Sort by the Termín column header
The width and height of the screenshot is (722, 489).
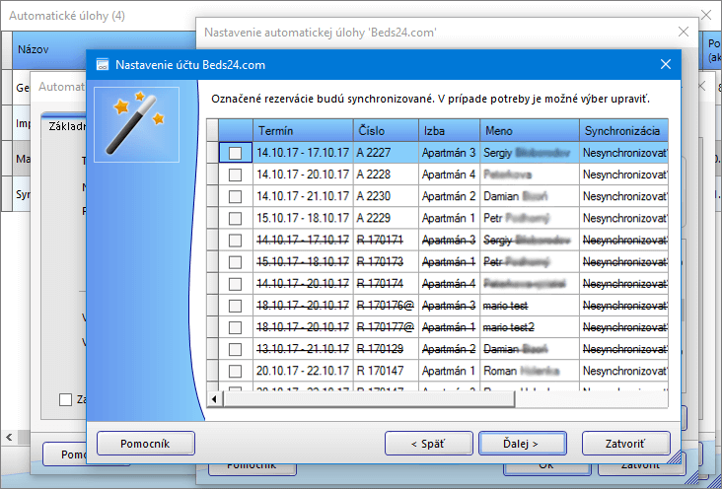(302, 130)
